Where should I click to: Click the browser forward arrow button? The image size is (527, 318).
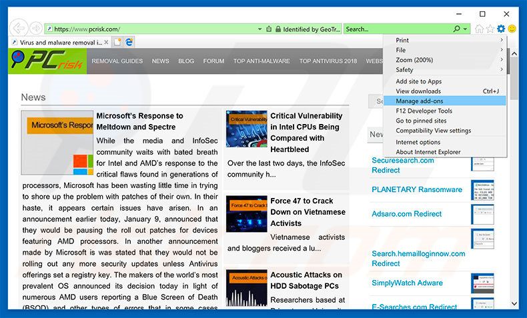pyautogui.click(x=34, y=29)
